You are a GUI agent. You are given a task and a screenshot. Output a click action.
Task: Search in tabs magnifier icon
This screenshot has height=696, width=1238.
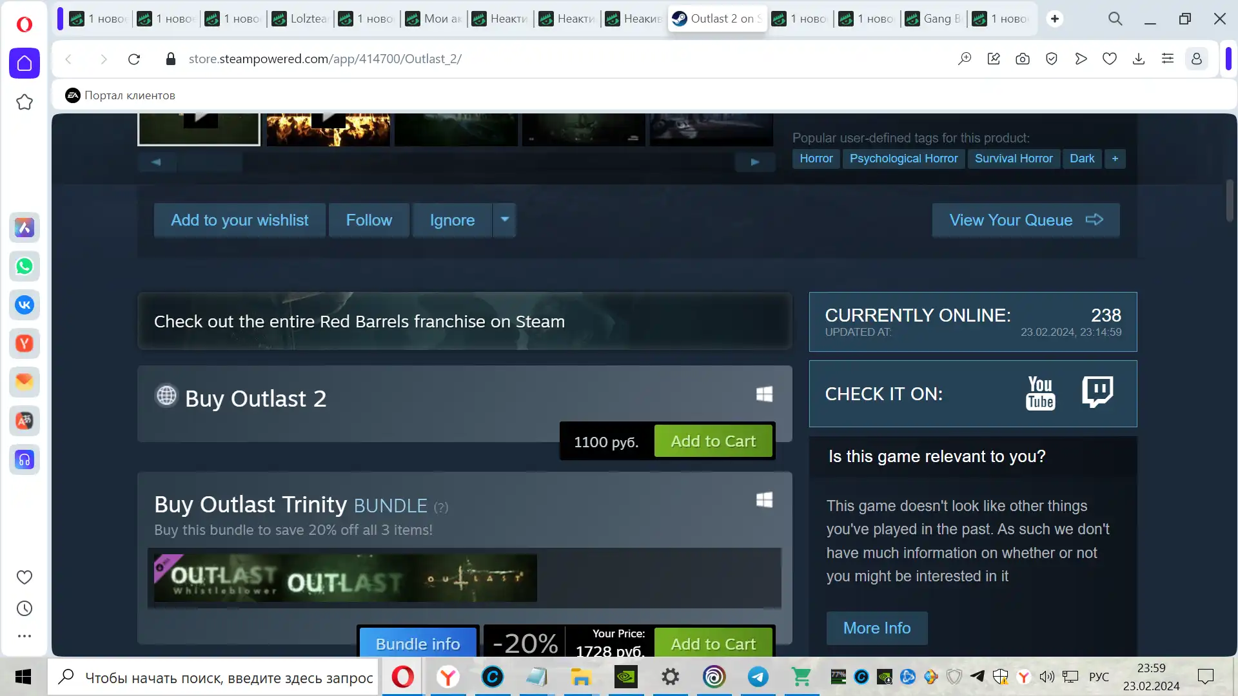coord(1115,19)
